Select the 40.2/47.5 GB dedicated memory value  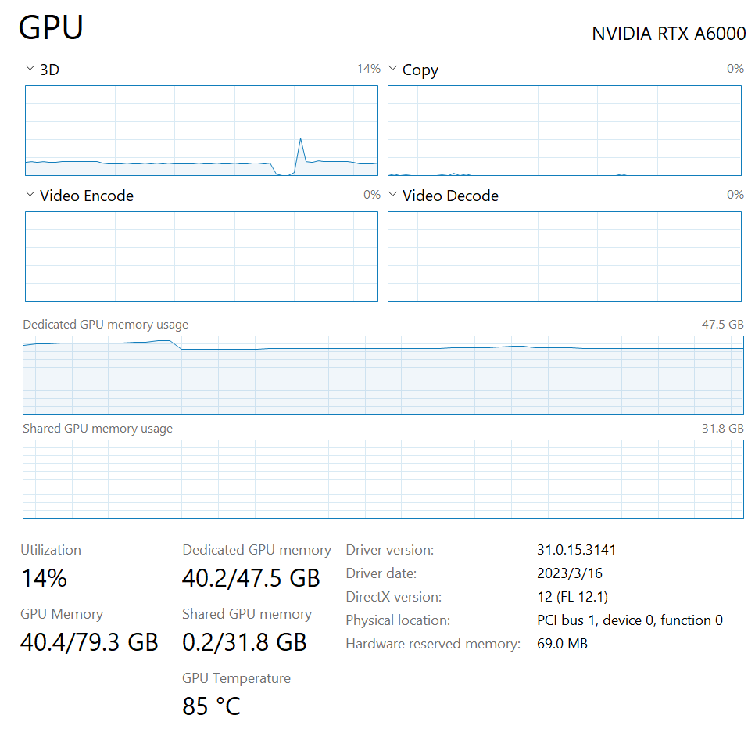pyautogui.click(x=251, y=578)
